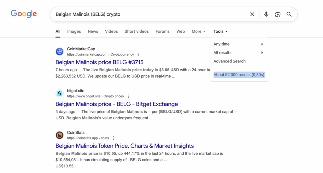Open Belgian Malinois Token Price, Charts link

pos(125,146)
